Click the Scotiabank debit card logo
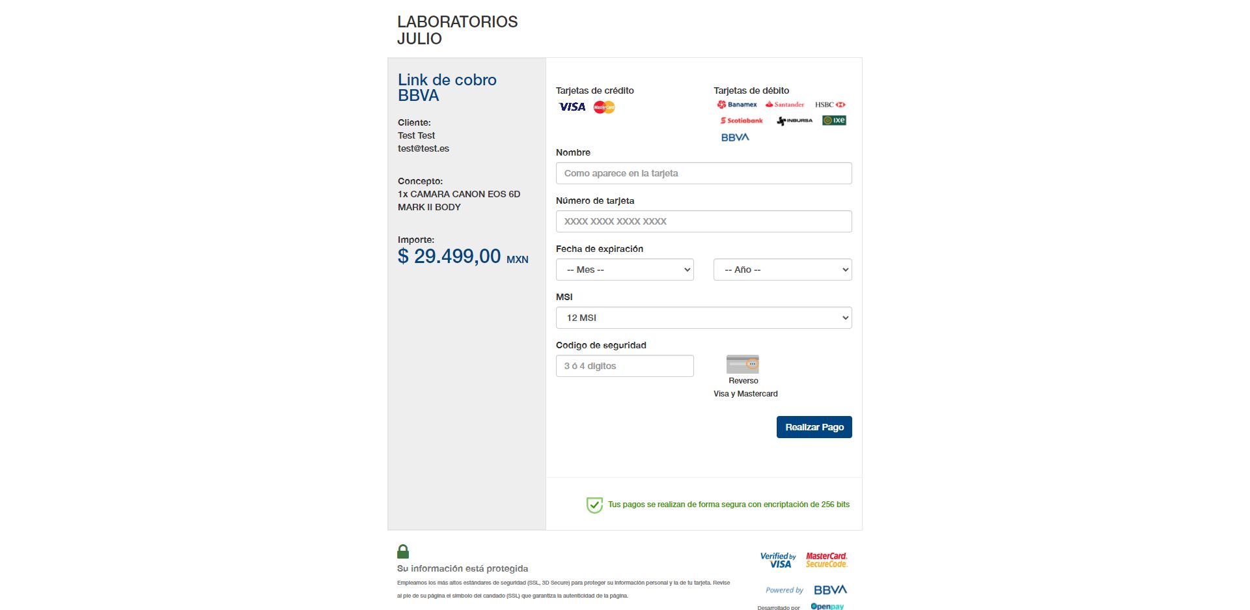1250x610 pixels. click(742, 120)
